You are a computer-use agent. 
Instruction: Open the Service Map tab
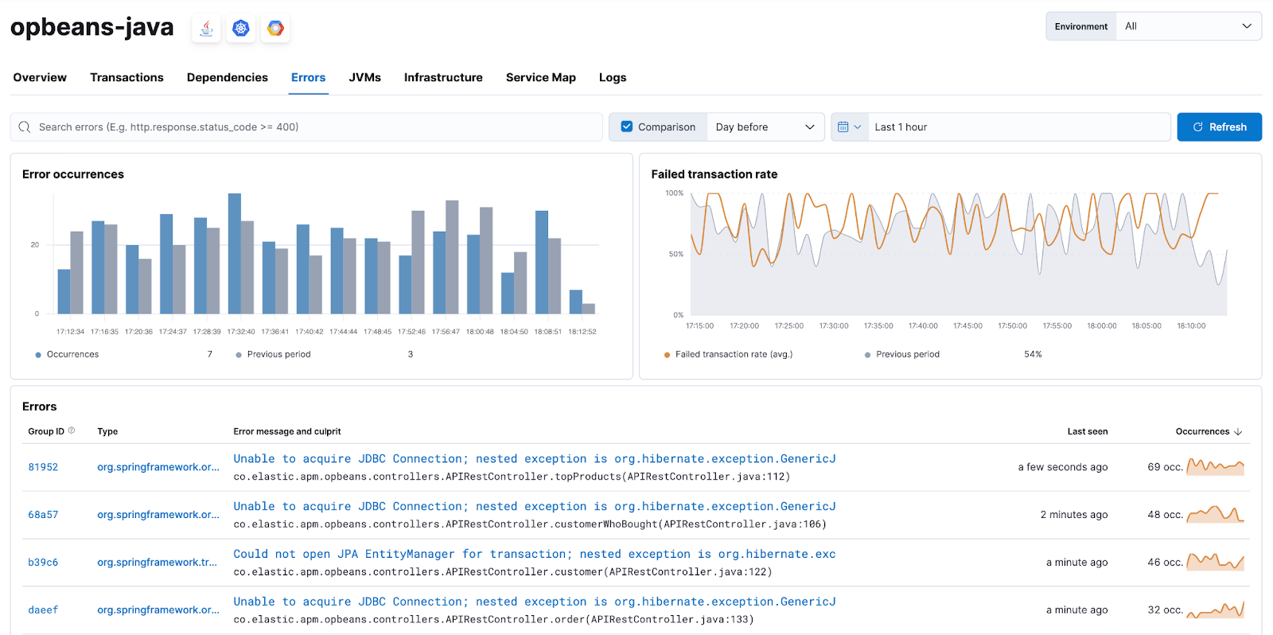540,77
